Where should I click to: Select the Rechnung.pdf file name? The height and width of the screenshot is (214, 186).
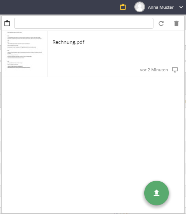(x=69, y=42)
